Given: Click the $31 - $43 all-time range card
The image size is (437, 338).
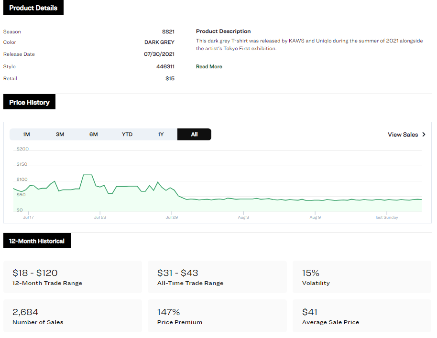Looking at the screenshot, I should point(217,277).
